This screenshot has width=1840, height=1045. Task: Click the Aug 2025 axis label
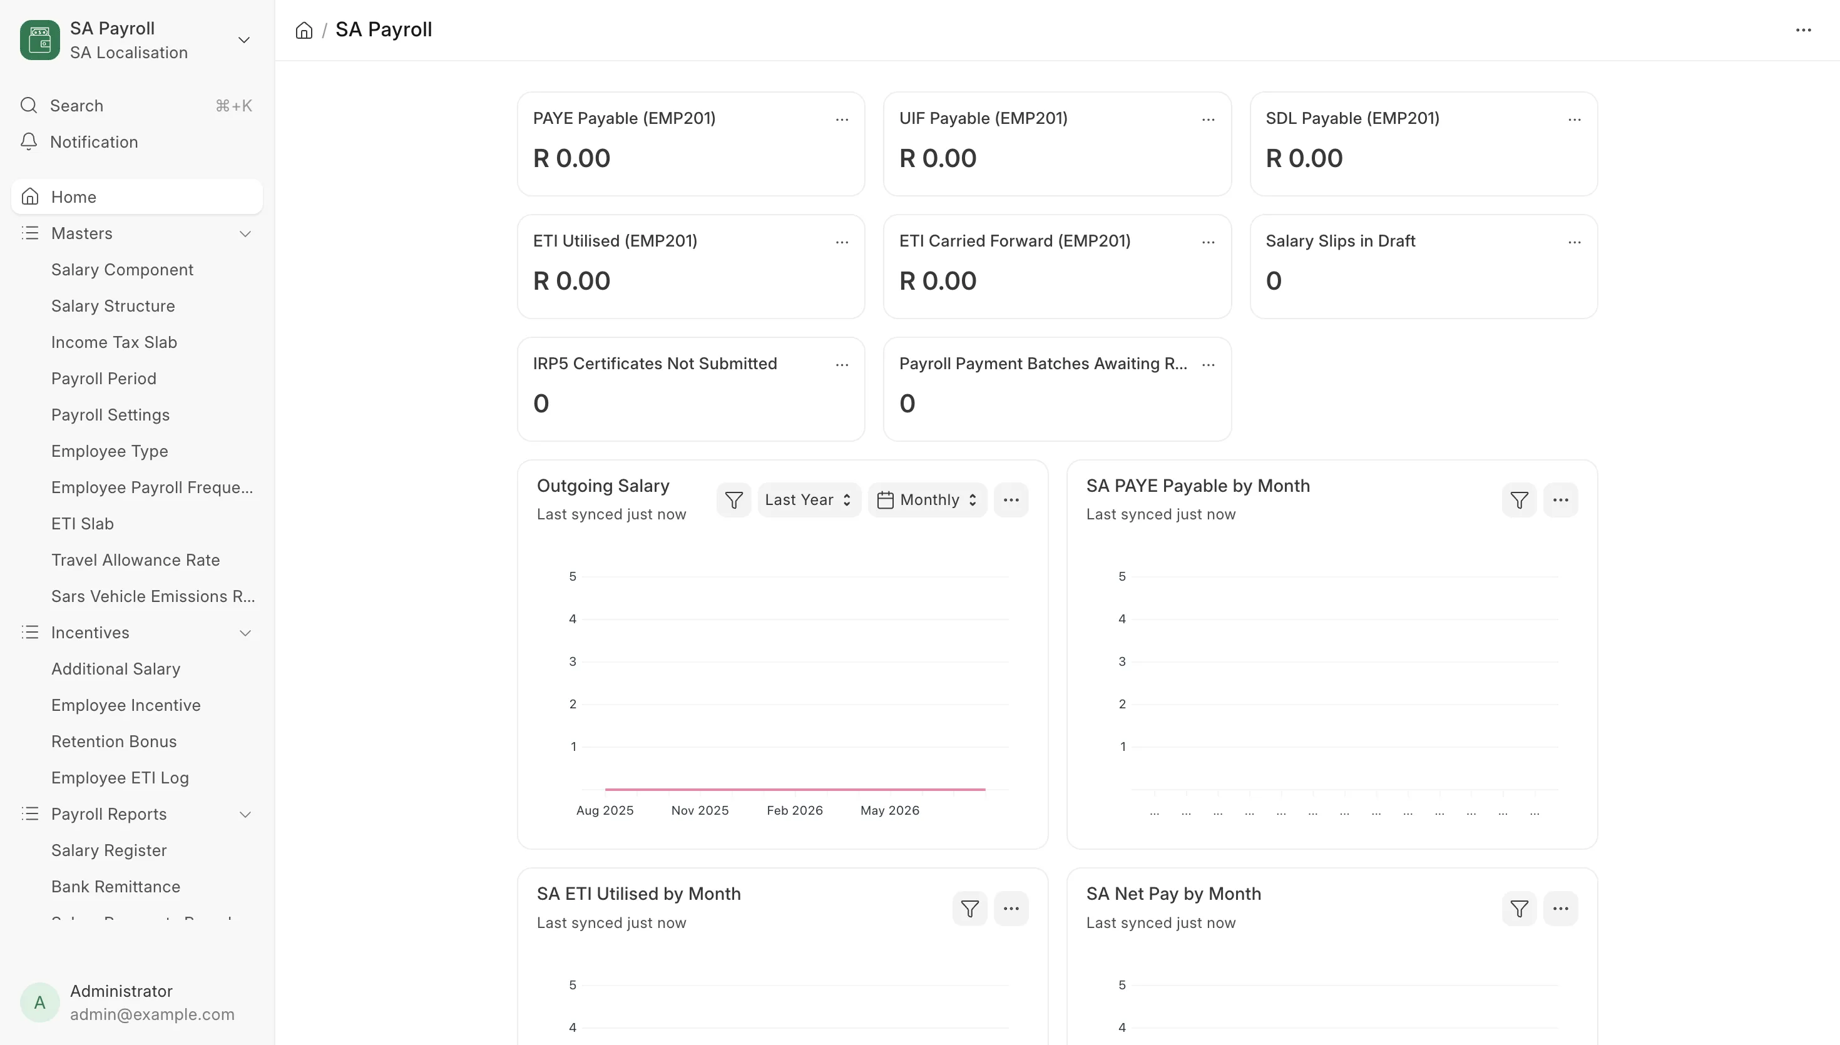tap(605, 810)
